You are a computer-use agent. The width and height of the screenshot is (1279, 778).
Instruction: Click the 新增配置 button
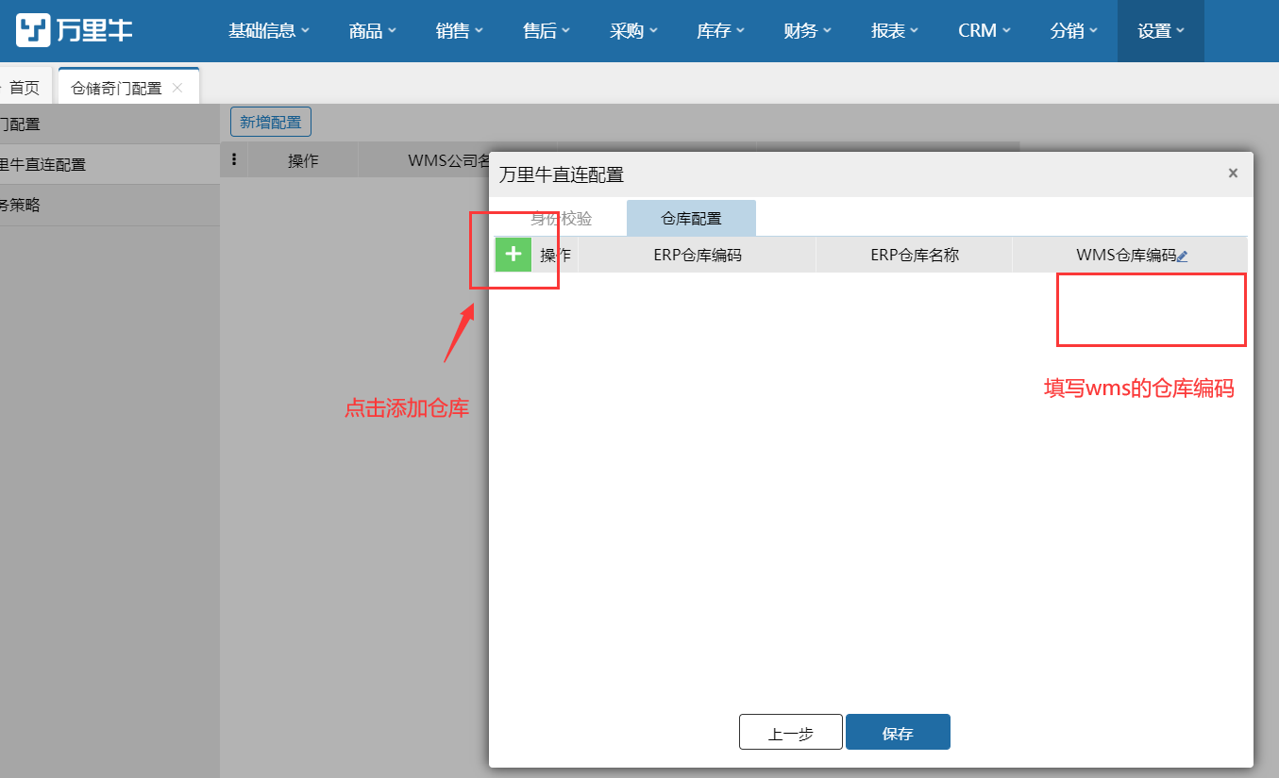271,122
